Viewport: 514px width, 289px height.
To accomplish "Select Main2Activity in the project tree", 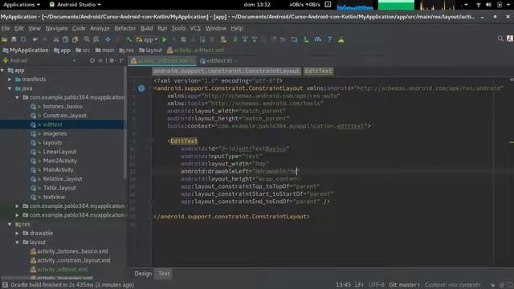I will pyautogui.click(x=60, y=161).
